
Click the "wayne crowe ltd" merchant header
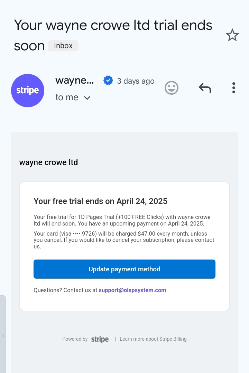coord(49,162)
